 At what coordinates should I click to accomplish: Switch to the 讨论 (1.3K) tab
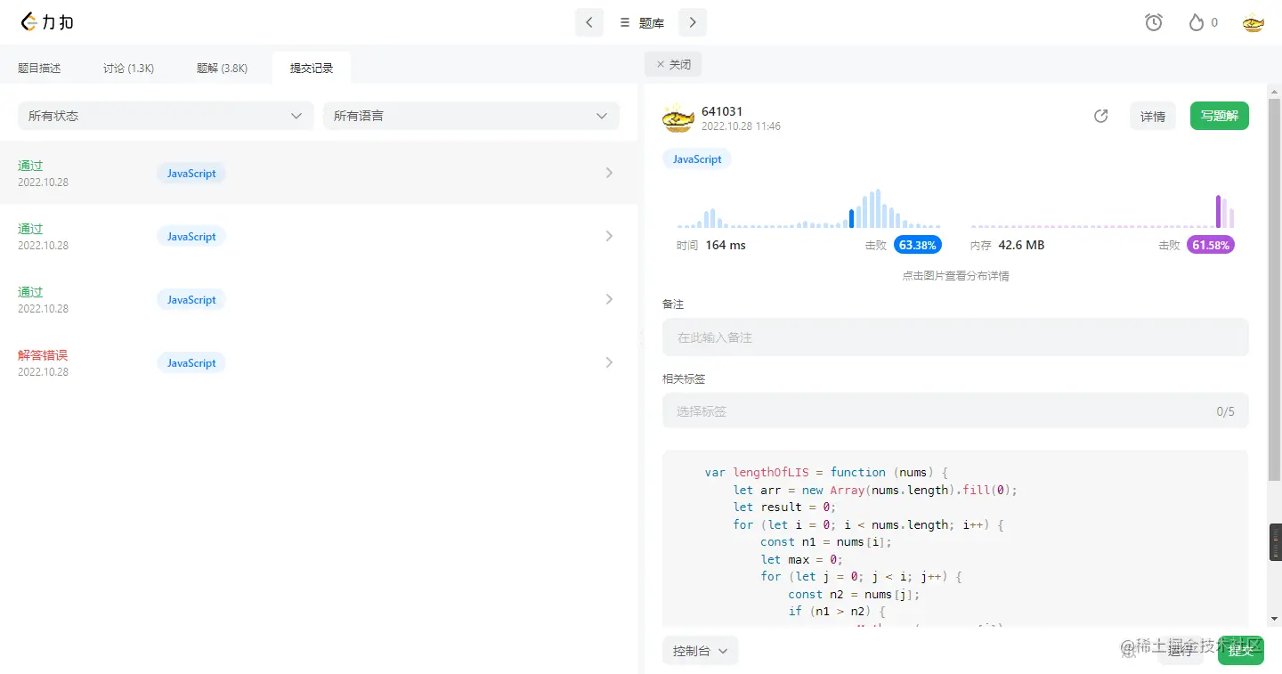128,69
